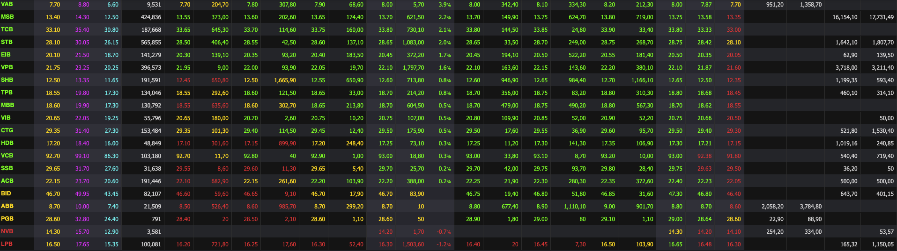Image resolution: width=897 pixels, height=251 pixels.
Task: Click VPB volume value 396,573
Action: click(151, 68)
